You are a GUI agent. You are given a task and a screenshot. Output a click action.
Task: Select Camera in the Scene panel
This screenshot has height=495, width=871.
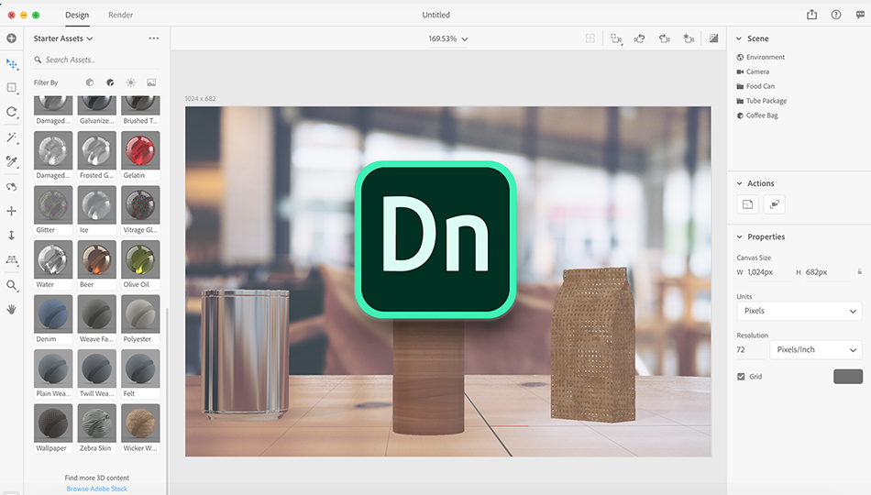753,71
